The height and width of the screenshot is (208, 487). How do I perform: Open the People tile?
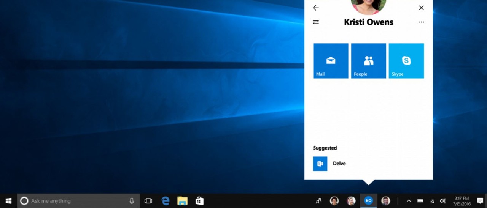point(368,61)
